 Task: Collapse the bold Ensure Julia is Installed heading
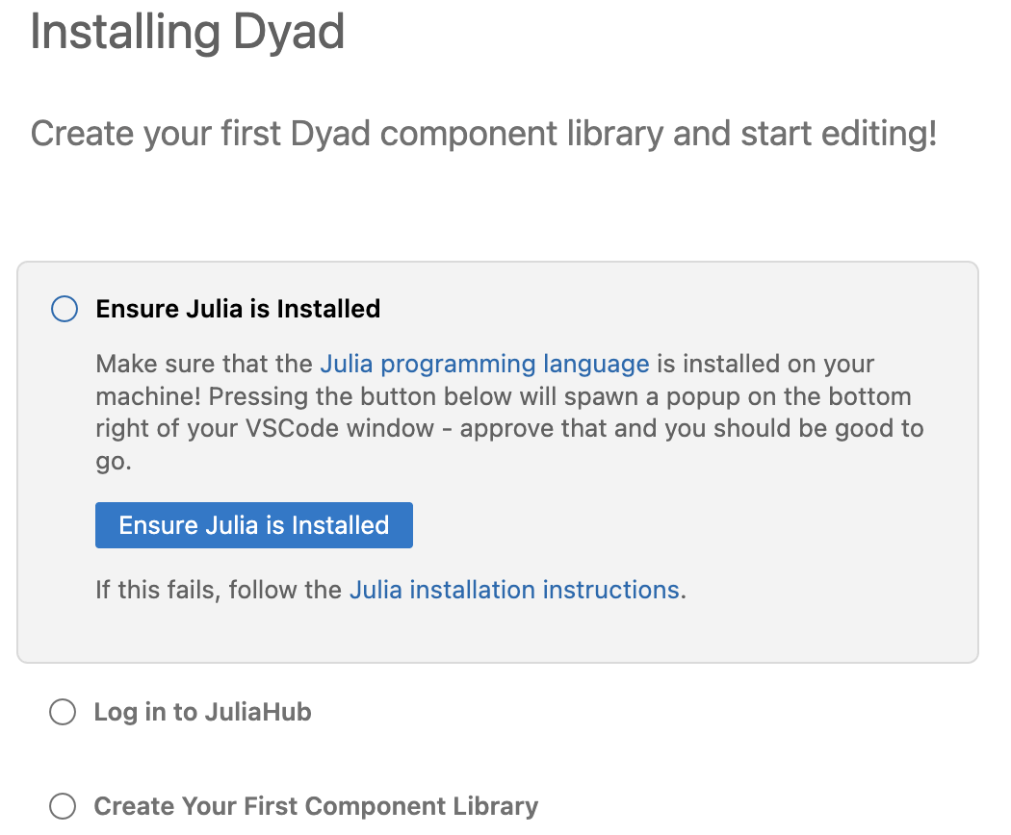(x=238, y=309)
